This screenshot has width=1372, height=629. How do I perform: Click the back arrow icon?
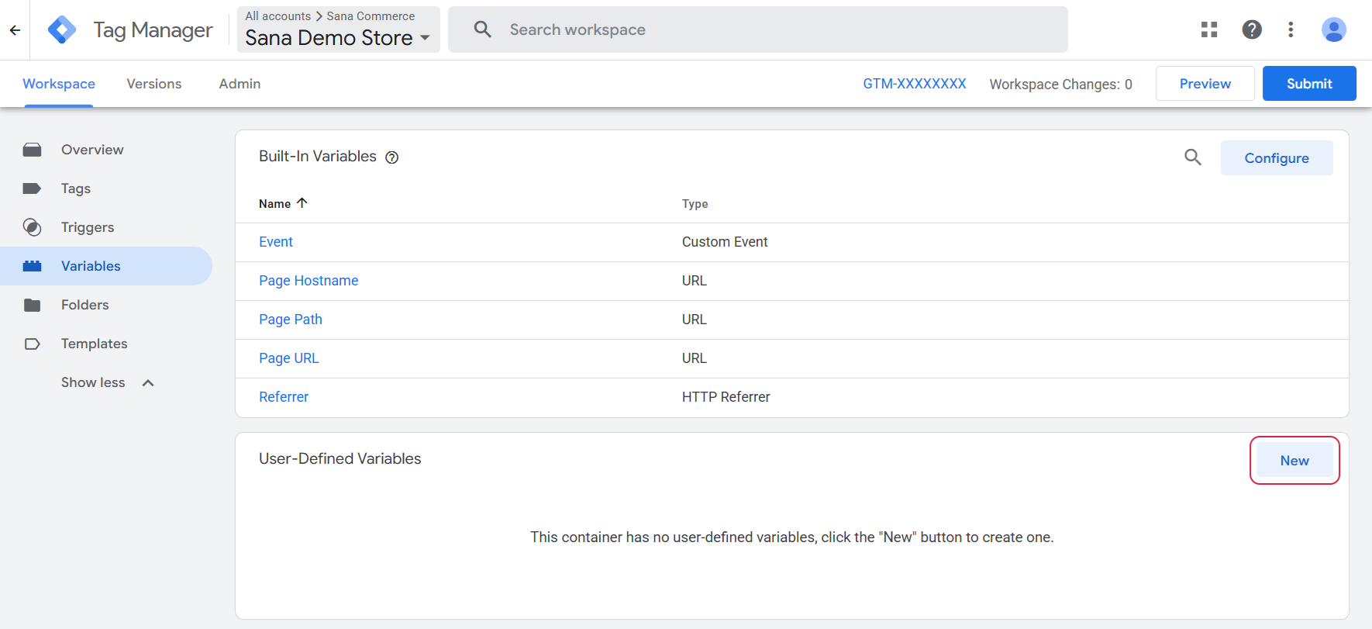tap(15, 30)
